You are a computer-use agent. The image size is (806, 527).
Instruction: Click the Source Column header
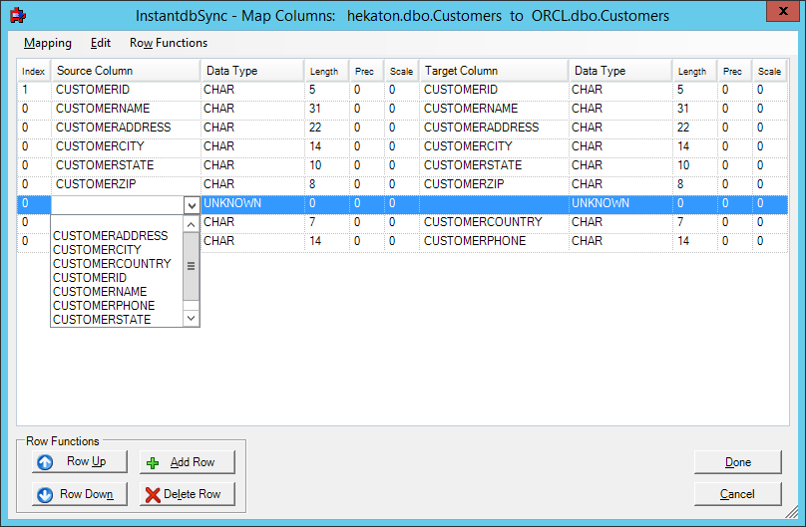[x=126, y=71]
